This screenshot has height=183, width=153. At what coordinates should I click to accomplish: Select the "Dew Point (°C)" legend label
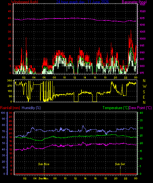[x=140, y=108]
